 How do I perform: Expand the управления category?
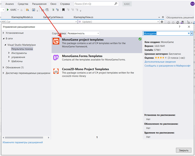click(9, 57)
